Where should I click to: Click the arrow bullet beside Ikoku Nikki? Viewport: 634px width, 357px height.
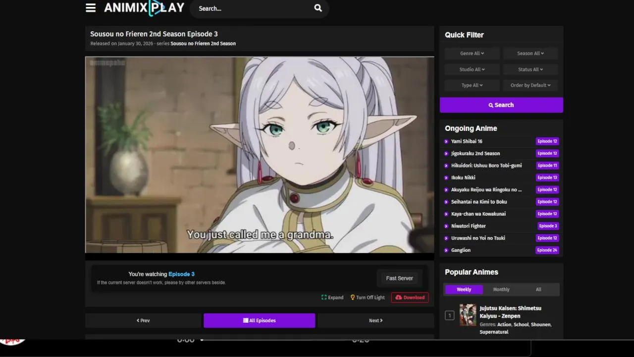click(x=446, y=178)
